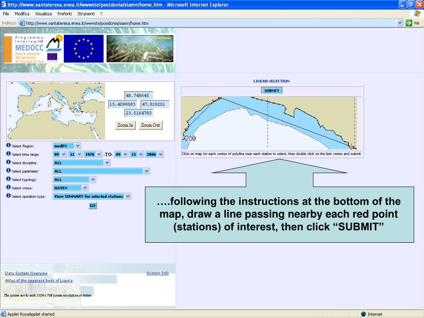Click the south latitude field 23.5164783
The height and width of the screenshot is (318, 424).
click(x=139, y=113)
